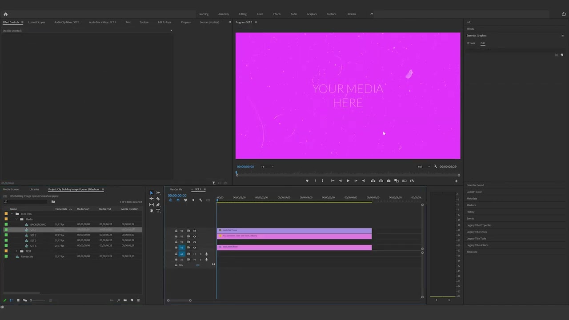Toggle lock on track V3
The image size is (569, 320).
coord(176,236)
